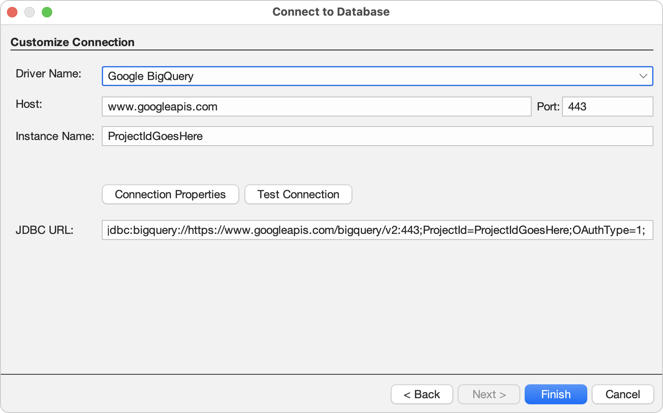Click the "Customize Connection" heading
Screen dimensions: 663x413
[x=73, y=42]
